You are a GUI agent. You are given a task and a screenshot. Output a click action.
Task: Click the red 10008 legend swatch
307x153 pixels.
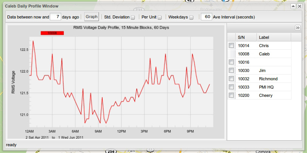pos(52,33)
